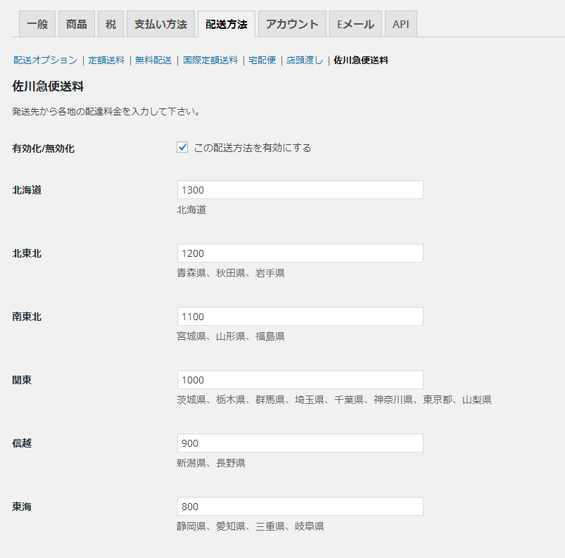
Task: Click the 北東北 row label
Action: point(27,253)
